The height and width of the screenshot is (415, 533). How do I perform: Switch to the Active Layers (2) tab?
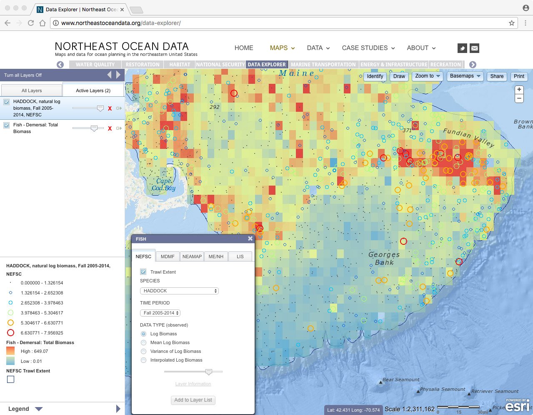(93, 90)
